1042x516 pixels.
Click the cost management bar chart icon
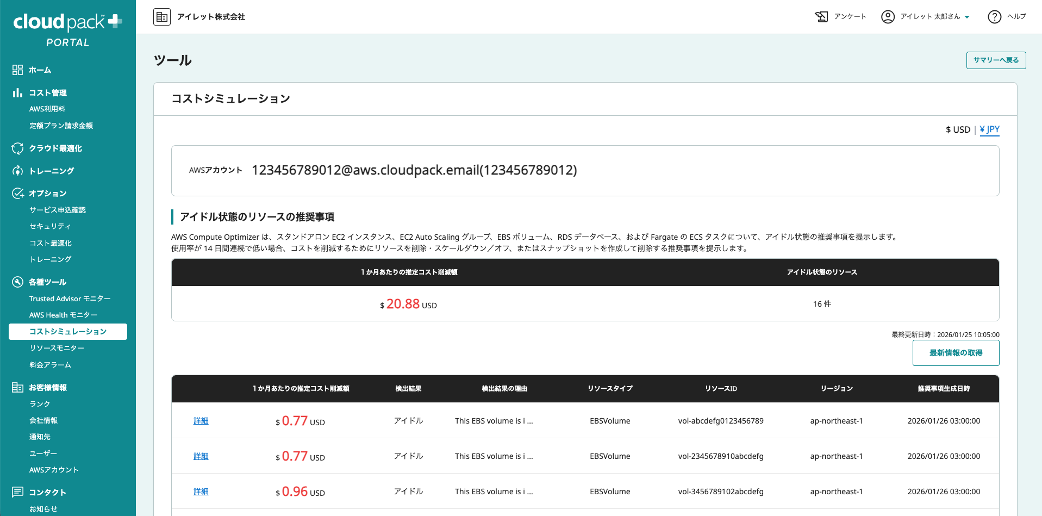17,93
